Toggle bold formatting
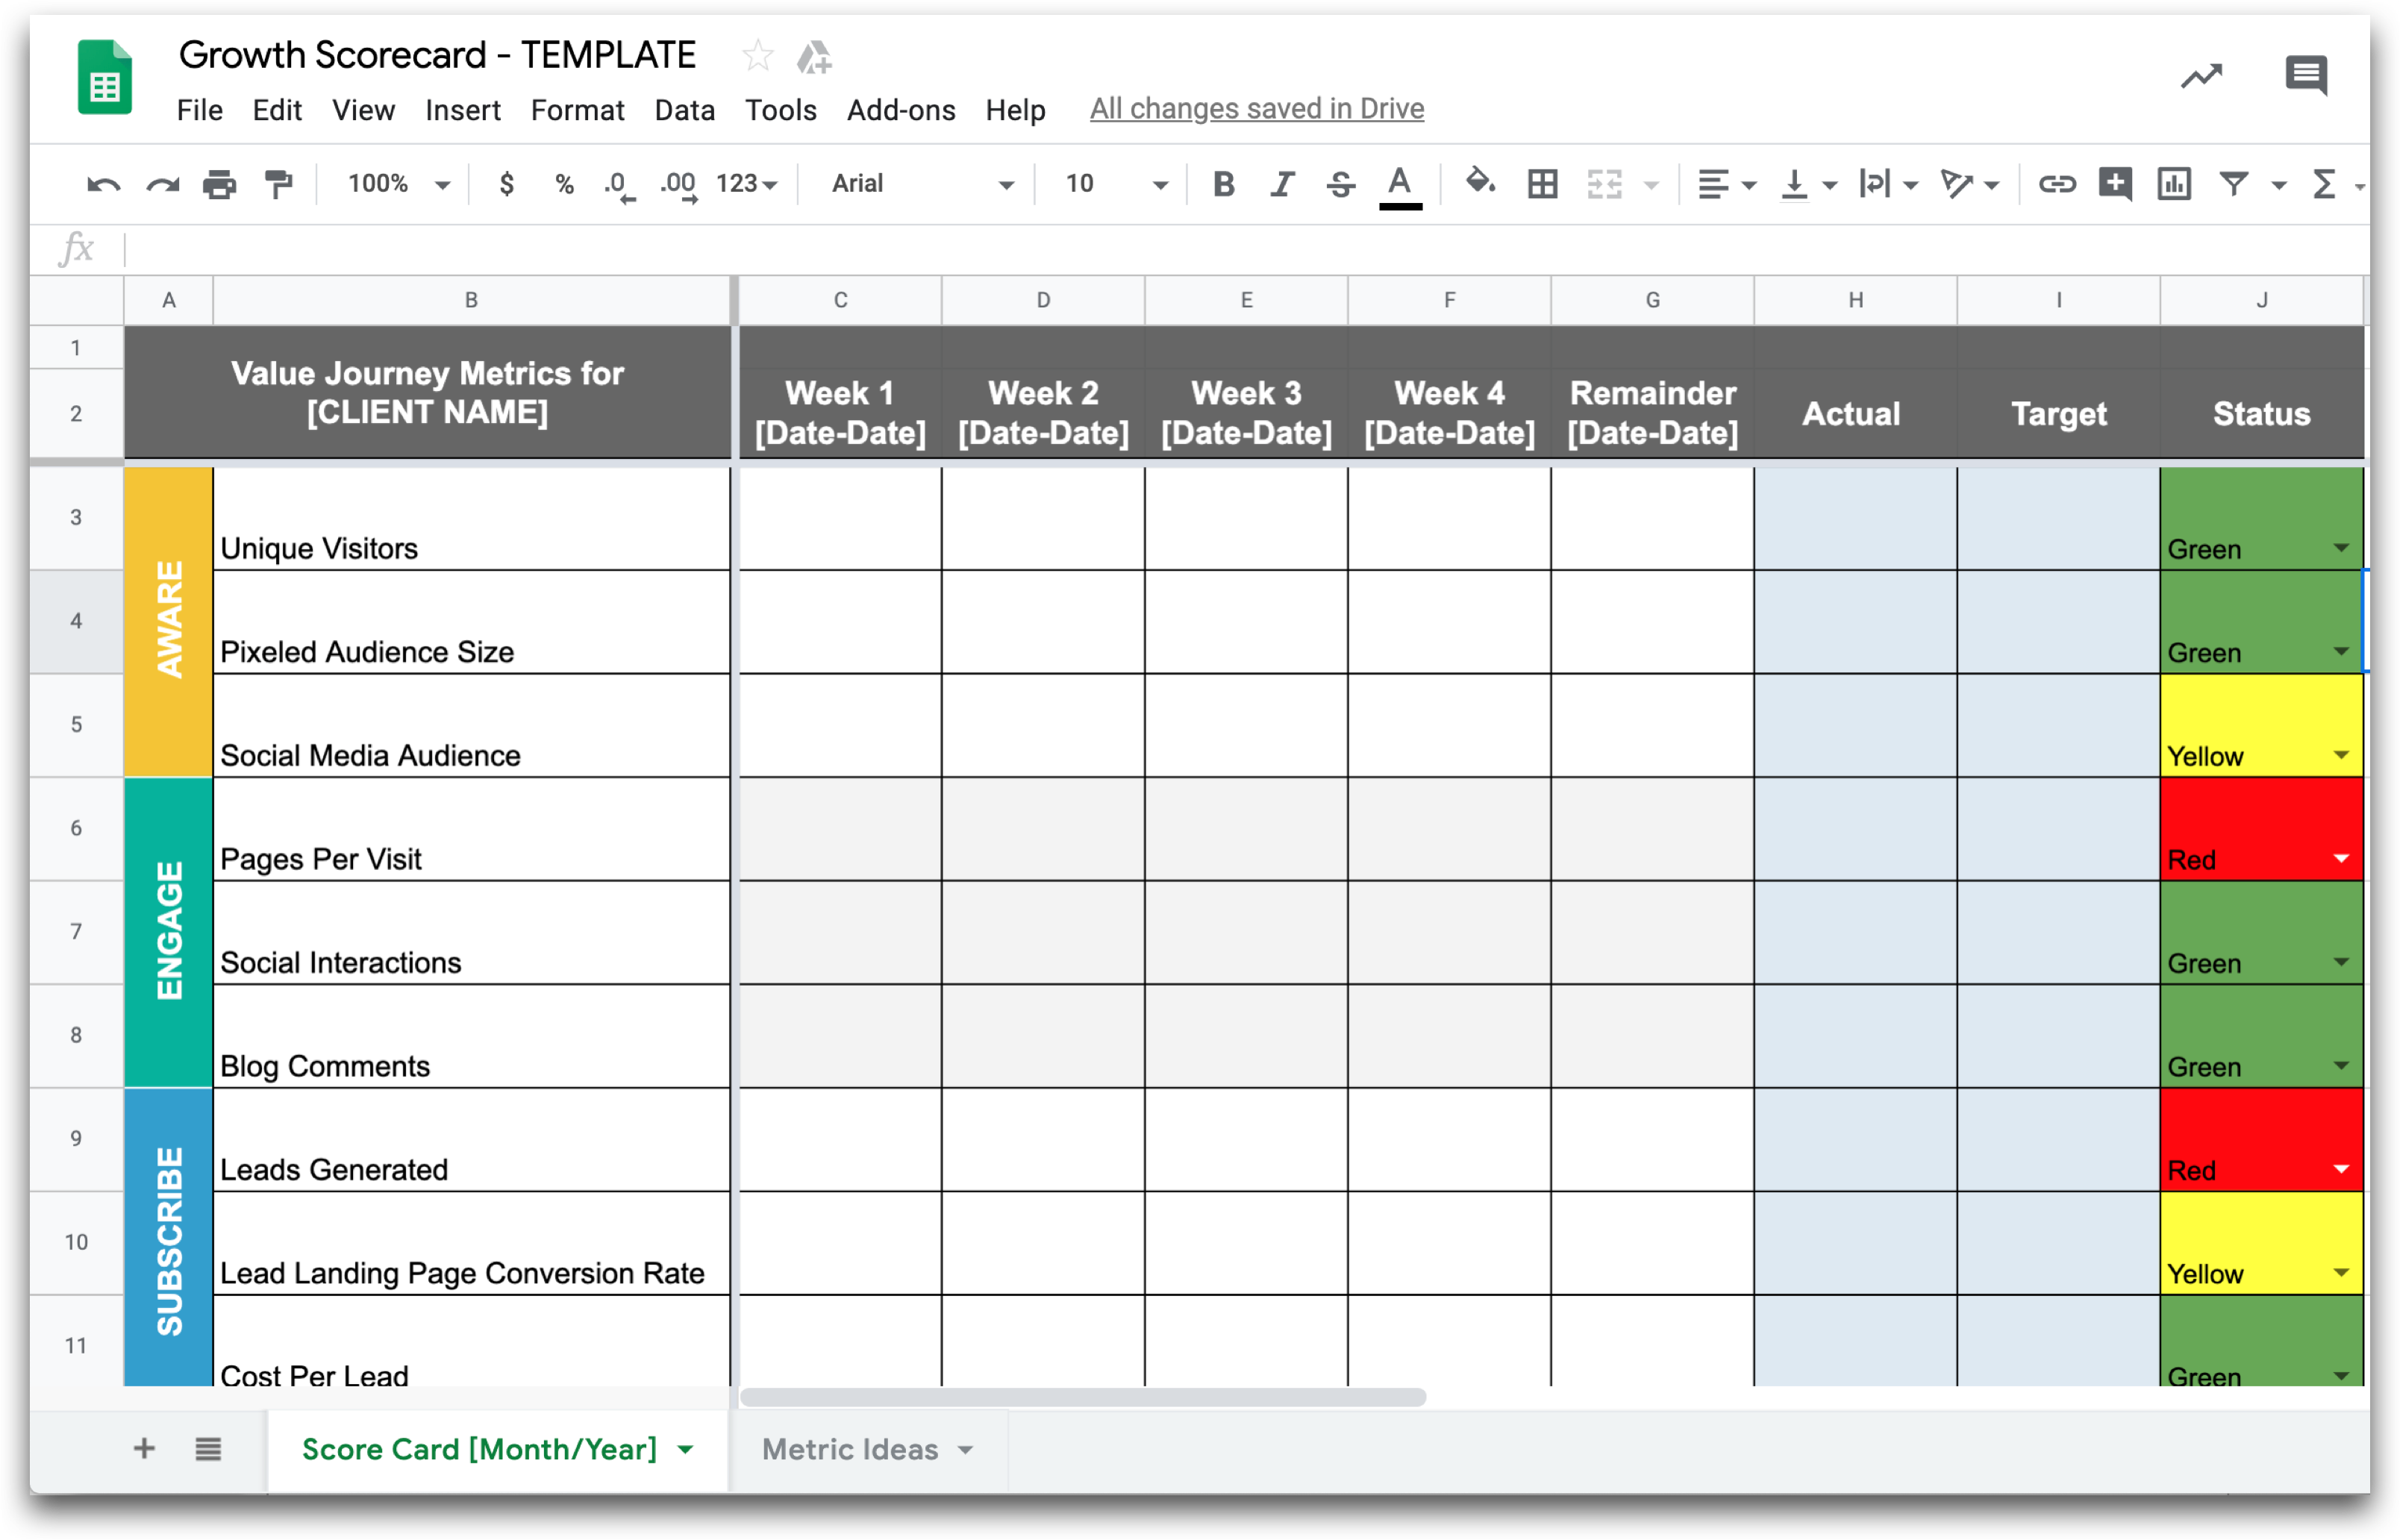2400x1540 pixels. tap(1223, 184)
